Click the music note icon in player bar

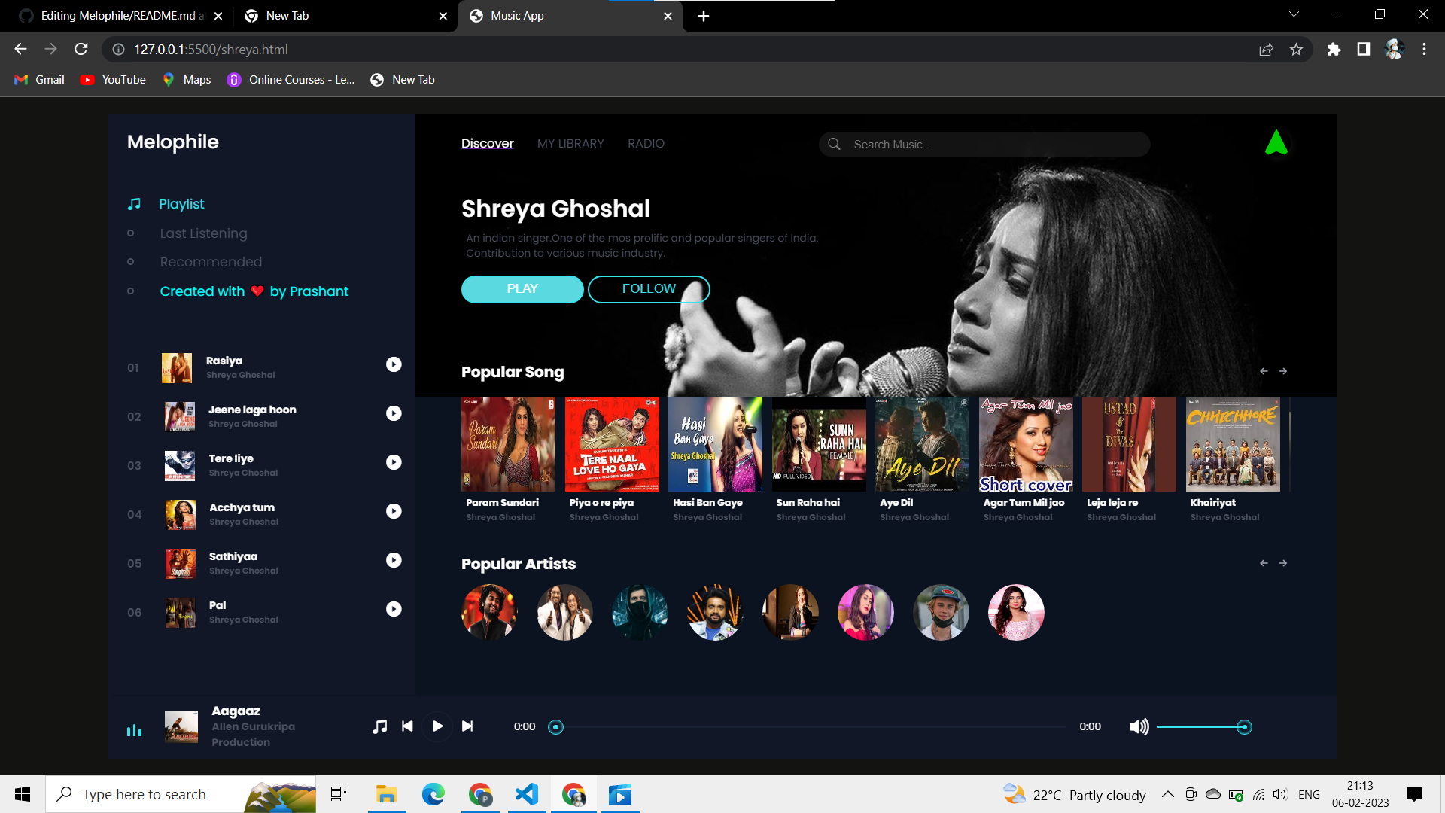[x=380, y=726]
